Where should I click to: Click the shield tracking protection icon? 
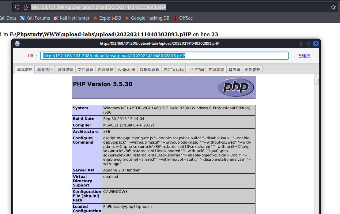[x=17, y=7]
